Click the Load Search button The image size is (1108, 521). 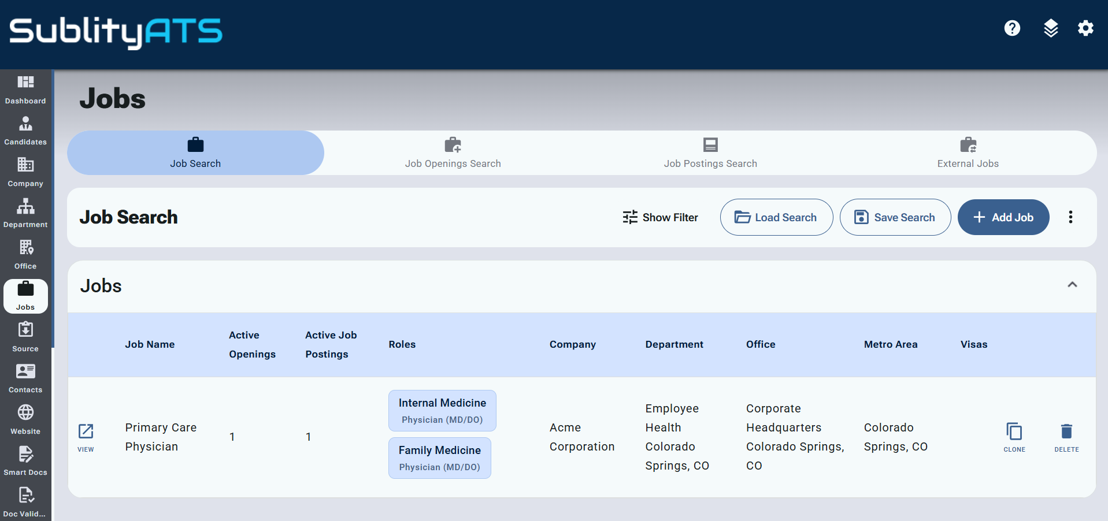point(776,217)
